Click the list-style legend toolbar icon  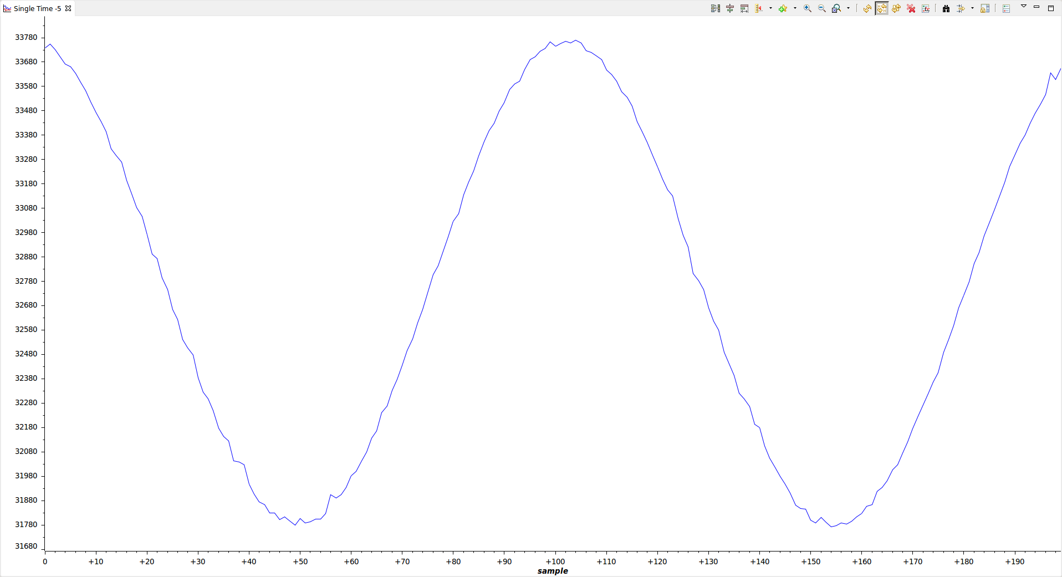tap(1007, 8)
